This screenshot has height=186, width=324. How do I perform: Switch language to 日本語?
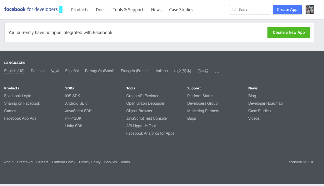[203, 71]
